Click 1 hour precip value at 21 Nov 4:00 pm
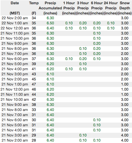Image resolution: width=132 pixels, height=143 pixels. click(x=69, y=69)
